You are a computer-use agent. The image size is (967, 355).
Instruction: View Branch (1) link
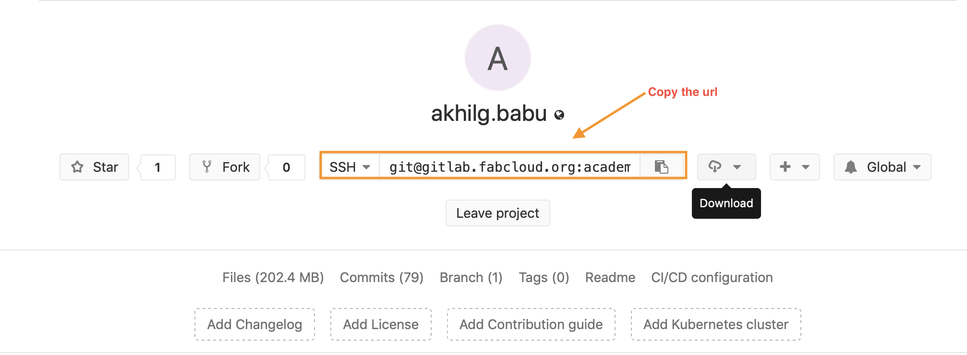tap(471, 277)
